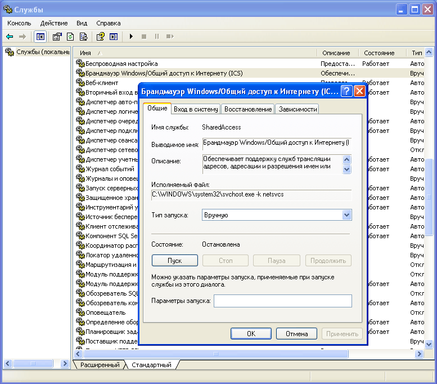
Task: Minimize the Службы window
Action: [x=402, y=10]
